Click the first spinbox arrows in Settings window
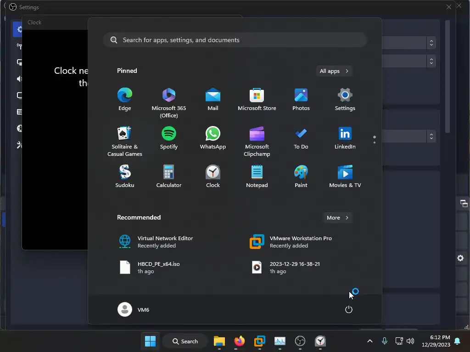The height and width of the screenshot is (352, 470). pos(431,43)
